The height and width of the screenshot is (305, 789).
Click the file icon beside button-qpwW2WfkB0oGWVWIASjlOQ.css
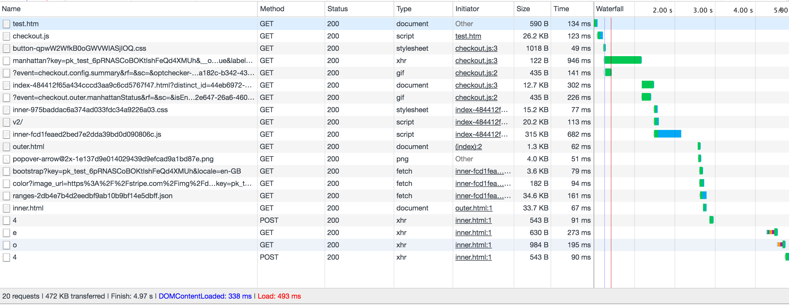coord(6,48)
